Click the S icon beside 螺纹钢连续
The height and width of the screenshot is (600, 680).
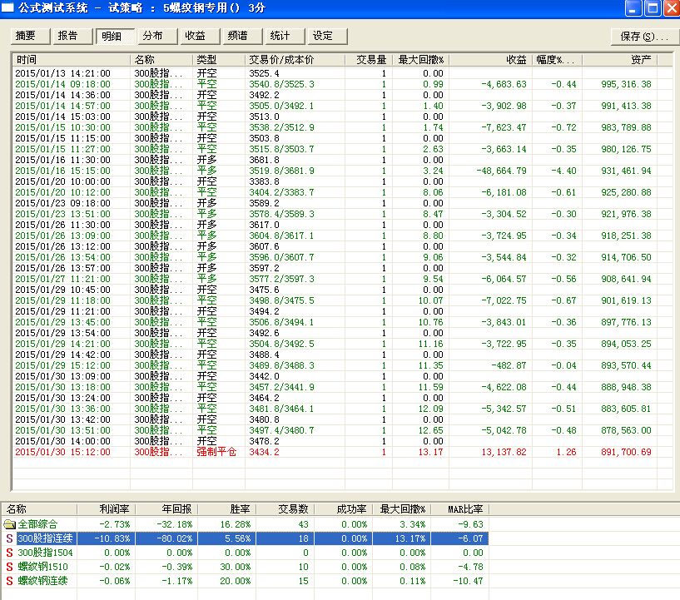click(x=9, y=580)
